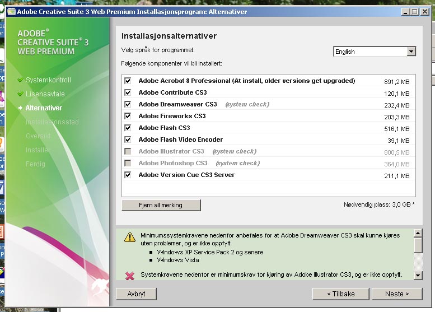
Task: Click the 891,2 MB size value
Action: [x=397, y=82]
